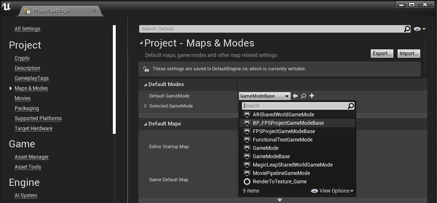Collapse the Default Maps section
Screen dimensions: 437x203
click(145, 124)
